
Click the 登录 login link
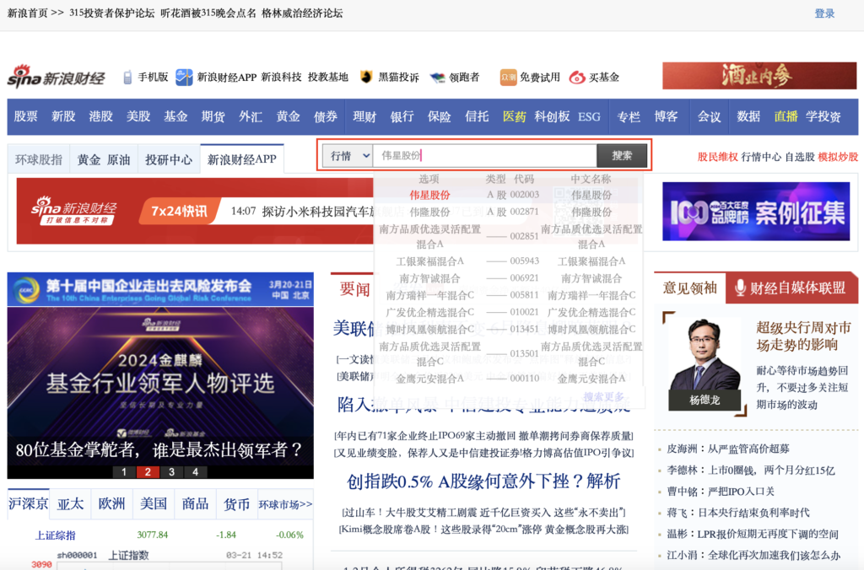click(824, 13)
